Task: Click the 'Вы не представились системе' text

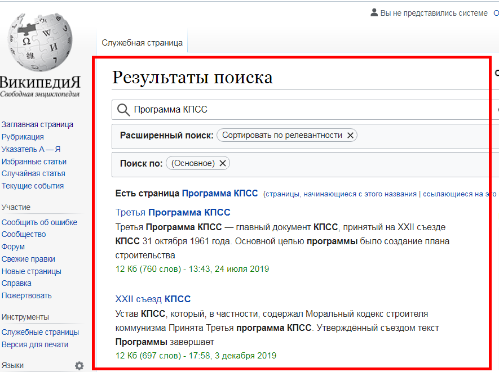Action: 434,13
